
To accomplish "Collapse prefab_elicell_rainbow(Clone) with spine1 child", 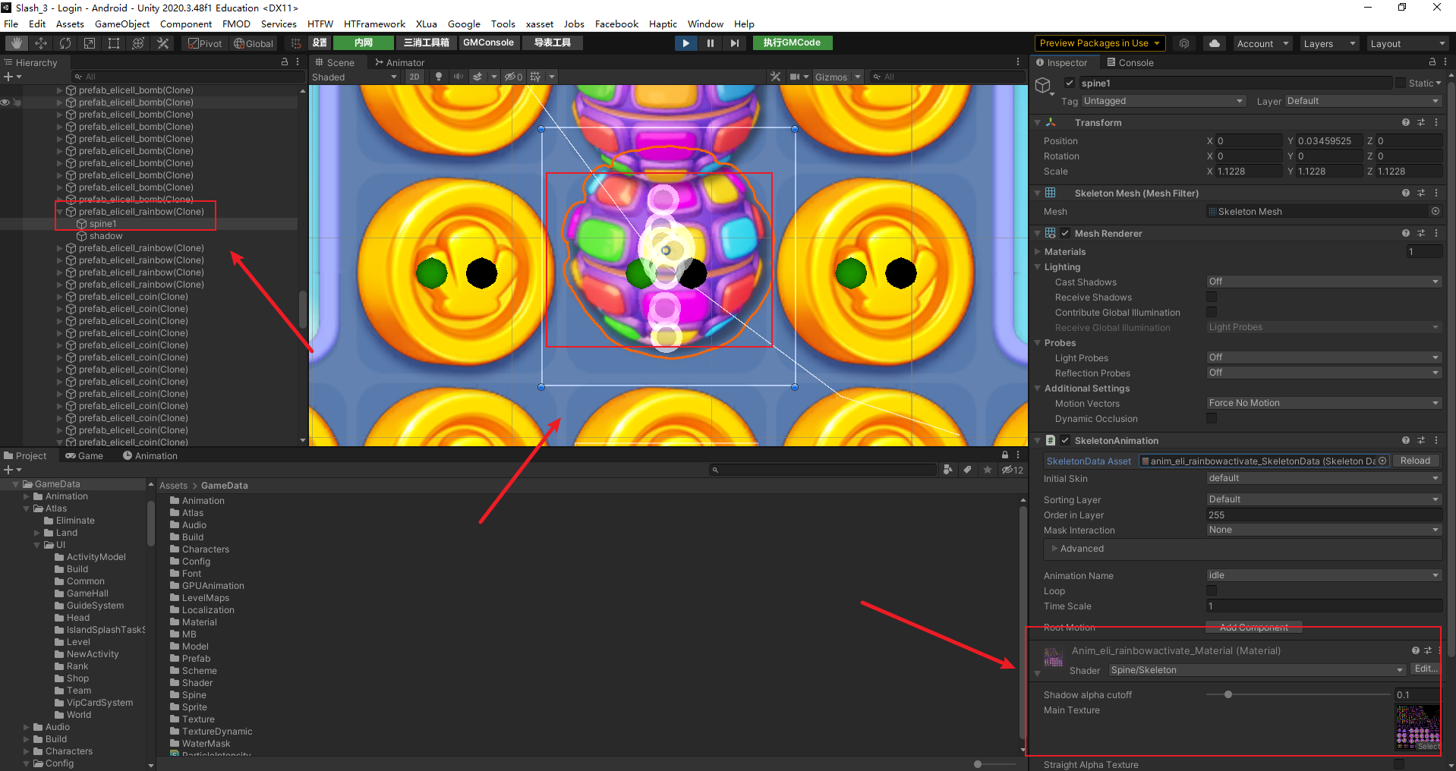I will (60, 212).
